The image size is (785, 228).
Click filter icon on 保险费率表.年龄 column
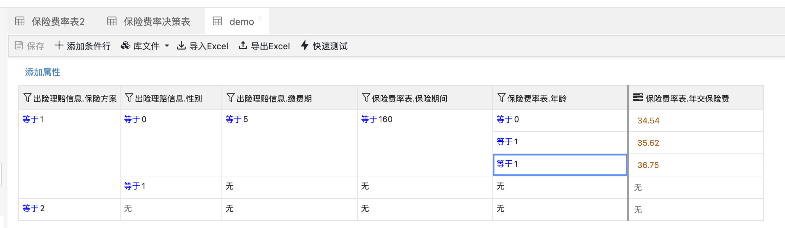click(x=502, y=98)
